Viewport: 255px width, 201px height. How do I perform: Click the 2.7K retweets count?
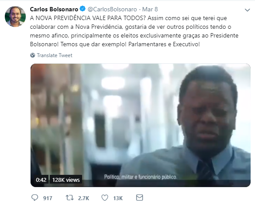coord(83,198)
